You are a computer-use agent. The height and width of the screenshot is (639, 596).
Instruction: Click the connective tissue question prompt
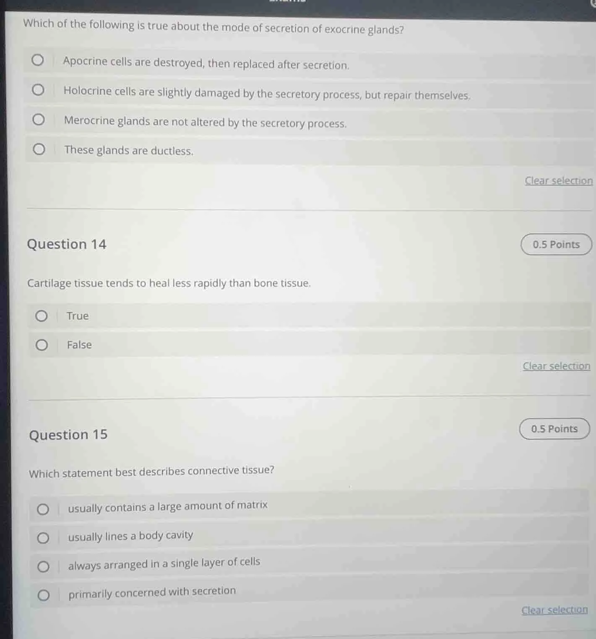click(x=151, y=471)
